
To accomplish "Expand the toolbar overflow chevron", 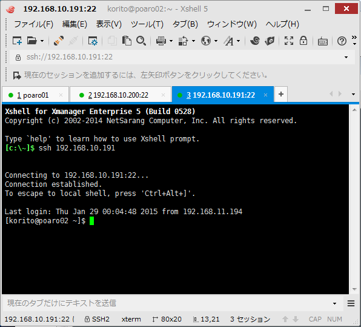I will [354, 40].
